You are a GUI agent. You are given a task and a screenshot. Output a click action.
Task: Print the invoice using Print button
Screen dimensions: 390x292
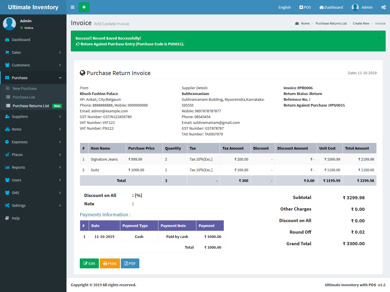(x=110, y=263)
